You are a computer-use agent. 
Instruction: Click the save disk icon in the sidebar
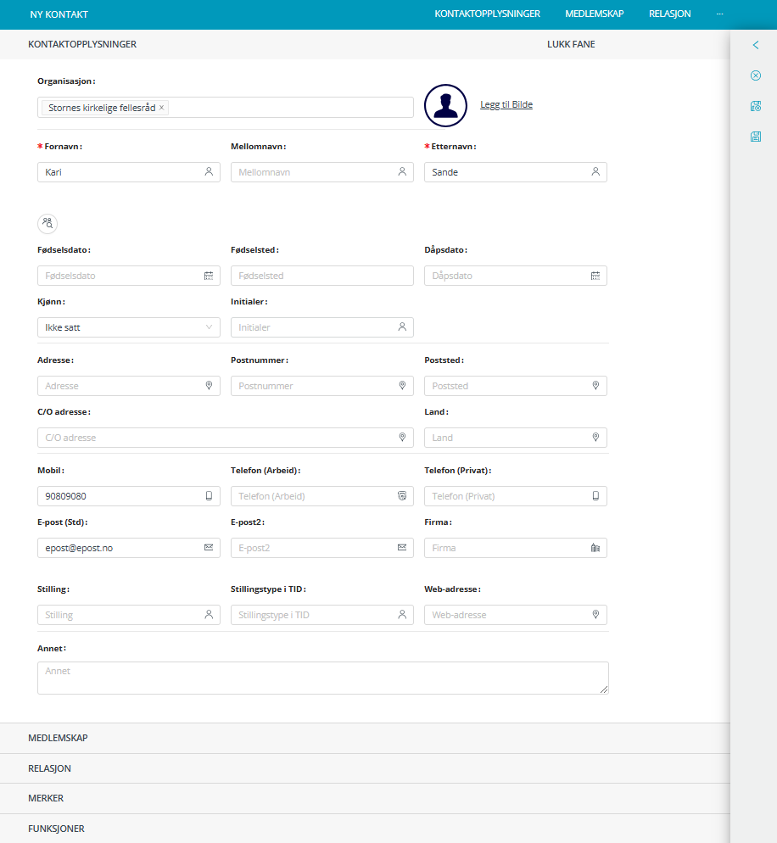click(x=755, y=137)
